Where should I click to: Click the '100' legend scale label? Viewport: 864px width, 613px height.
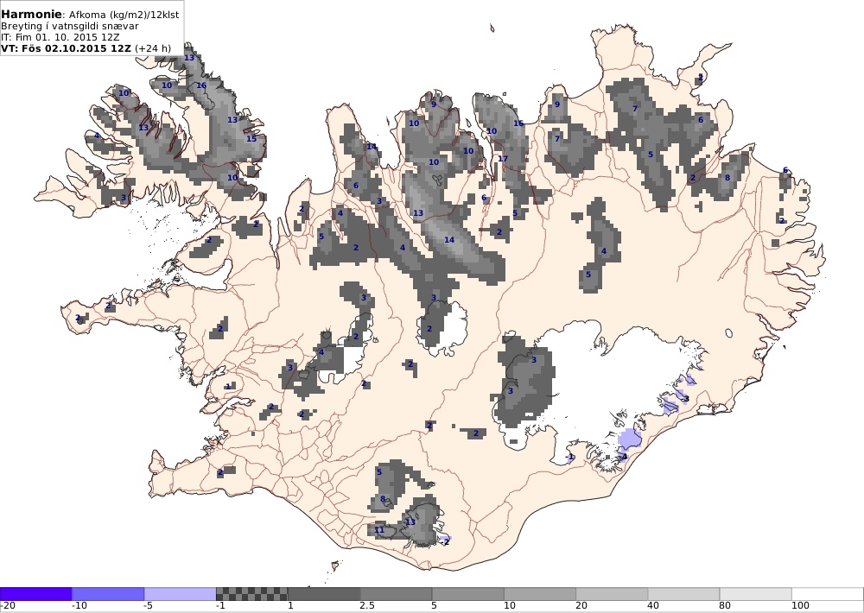(x=800, y=606)
